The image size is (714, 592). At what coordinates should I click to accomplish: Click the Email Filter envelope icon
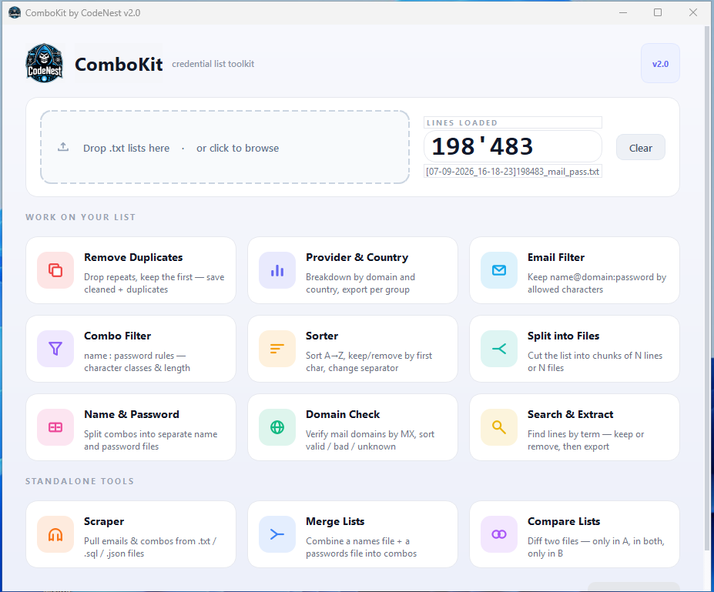tap(499, 270)
